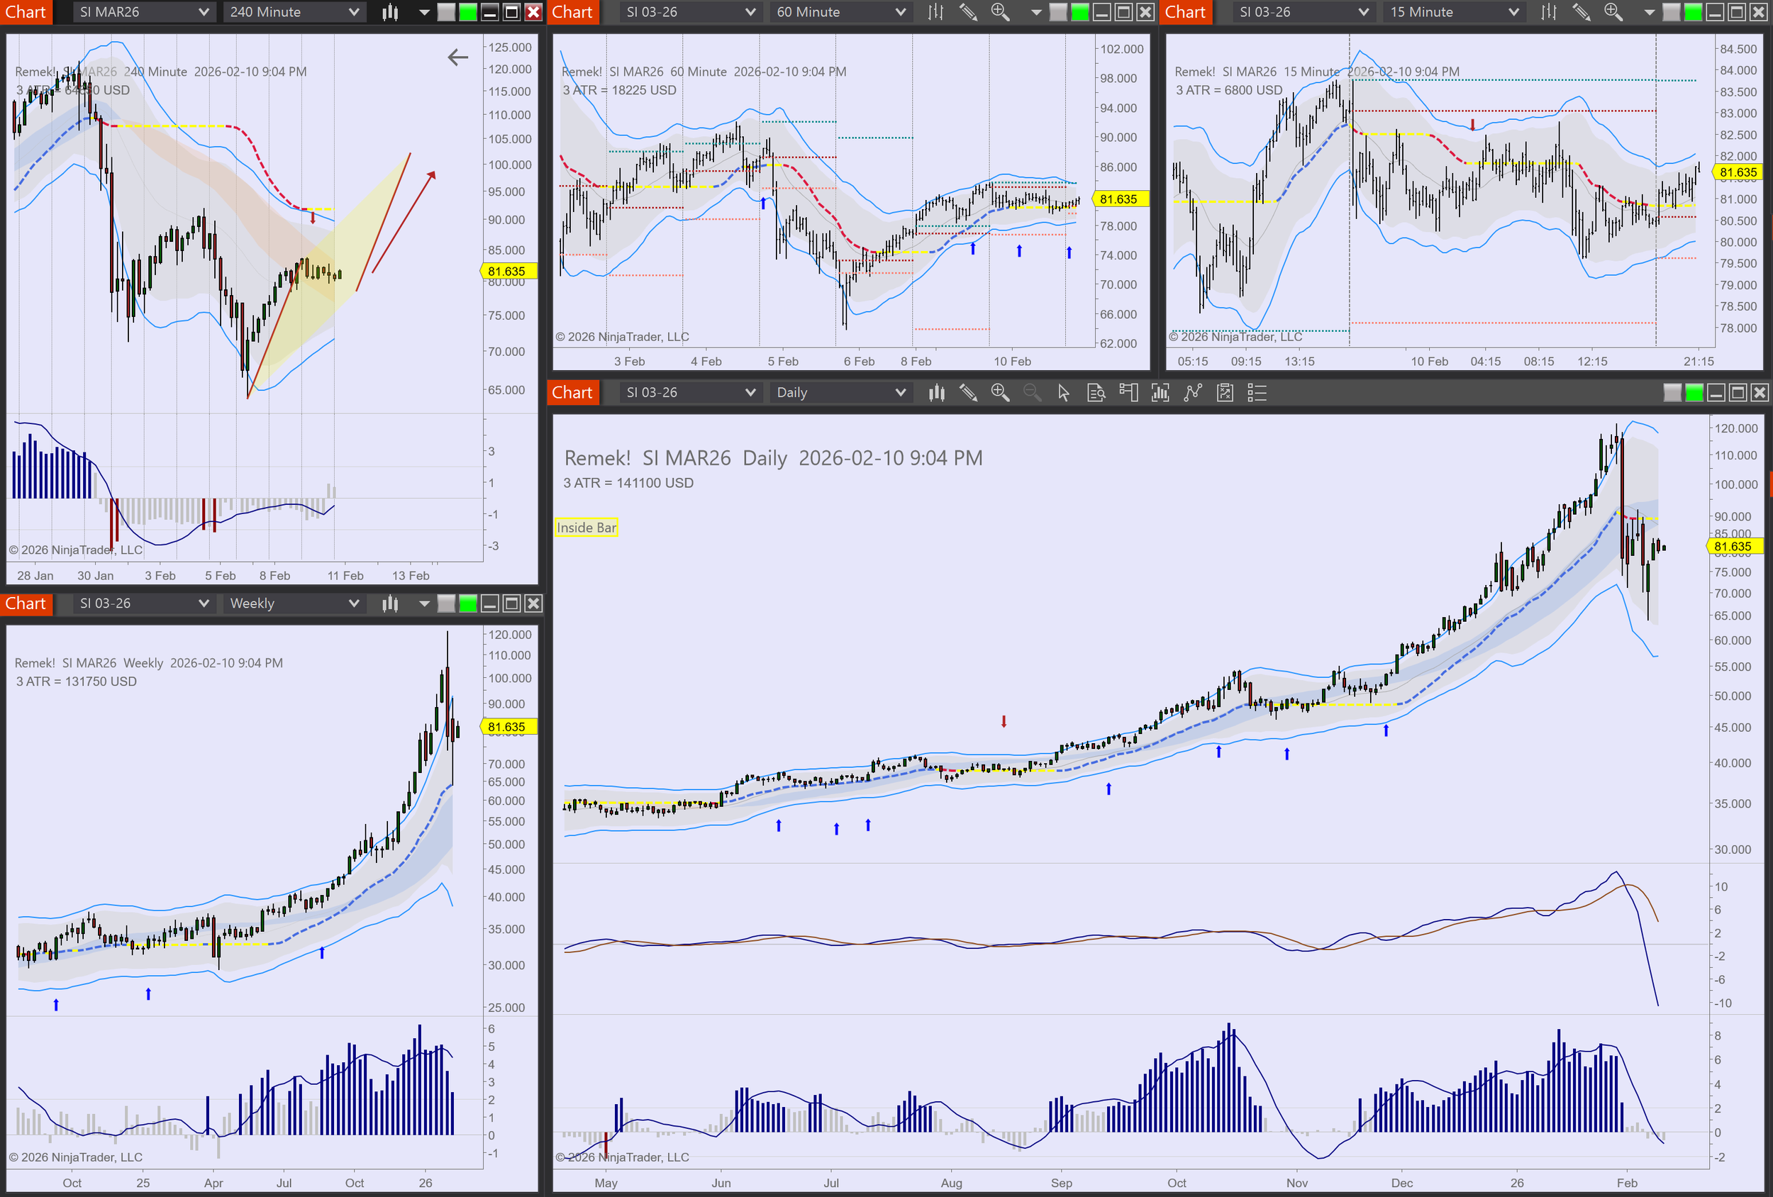Open bar style icon in Daily chart toolbar

[937, 393]
